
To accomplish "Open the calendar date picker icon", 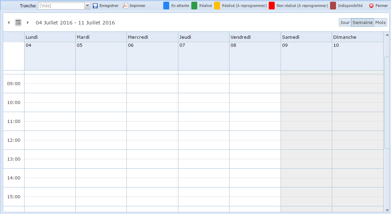I will click(x=18, y=23).
